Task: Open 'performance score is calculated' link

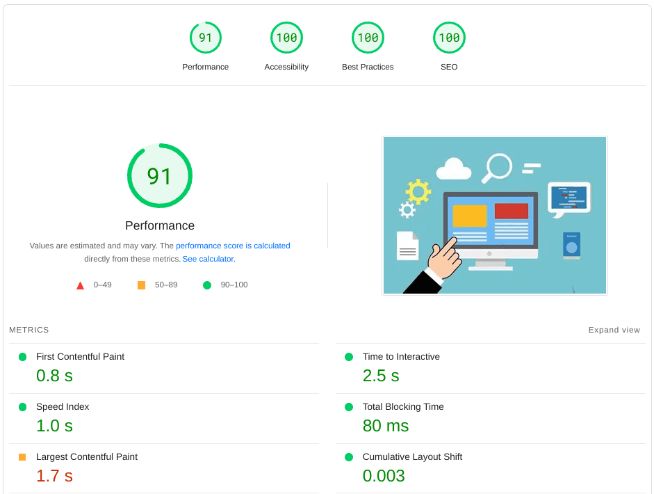Action: click(233, 246)
